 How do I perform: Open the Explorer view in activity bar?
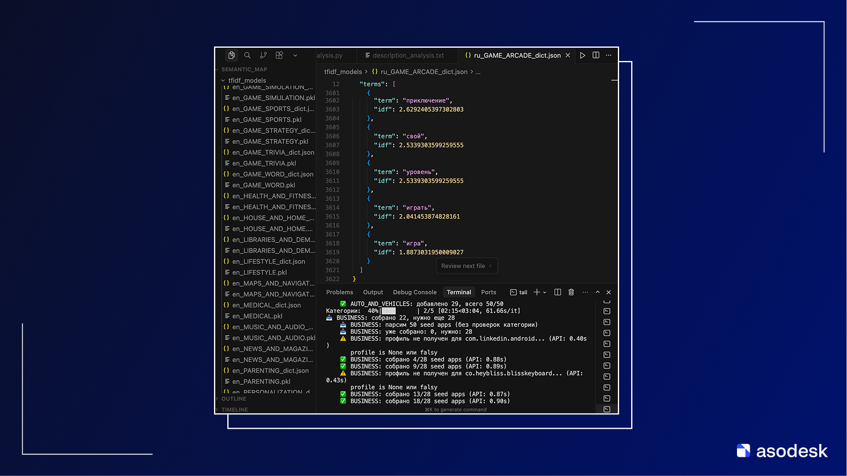(232, 55)
